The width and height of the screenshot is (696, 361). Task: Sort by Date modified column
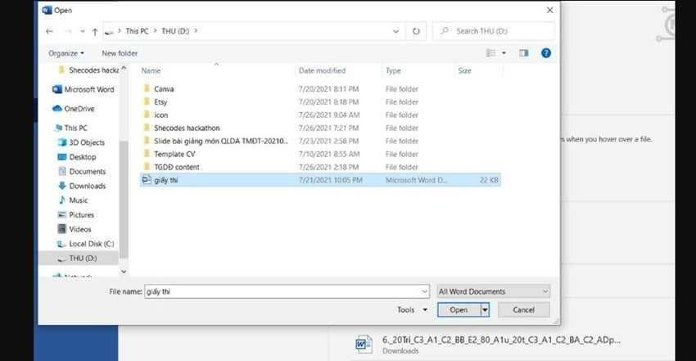point(322,70)
